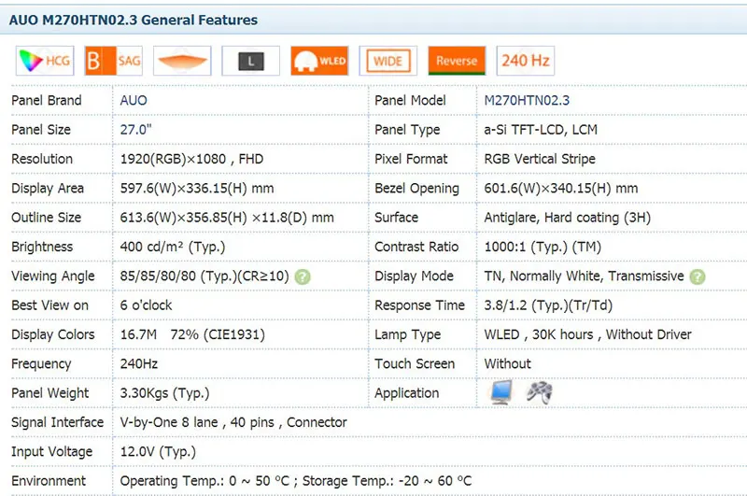Click the Panel Size label

click(x=41, y=130)
